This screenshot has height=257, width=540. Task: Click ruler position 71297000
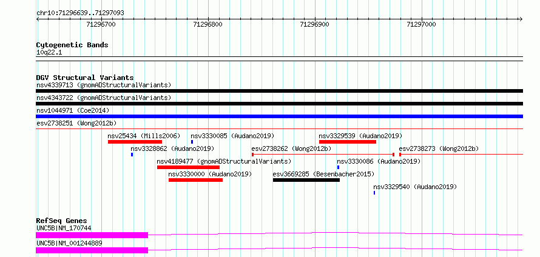tap(421, 24)
